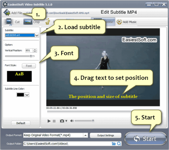This screenshot has width=169, height=150.
Task: Maximize the Video Subtitle window
Action: [156, 4]
